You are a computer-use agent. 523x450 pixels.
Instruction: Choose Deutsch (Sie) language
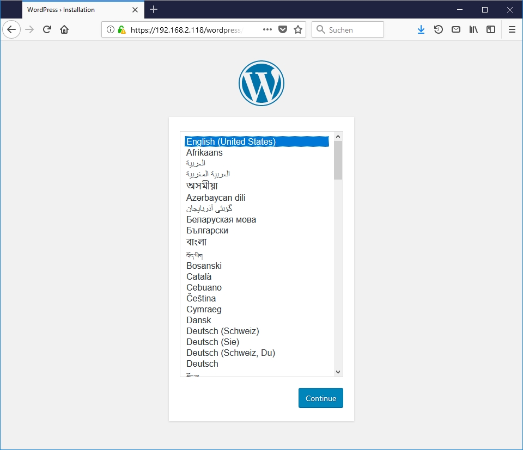click(x=257, y=342)
